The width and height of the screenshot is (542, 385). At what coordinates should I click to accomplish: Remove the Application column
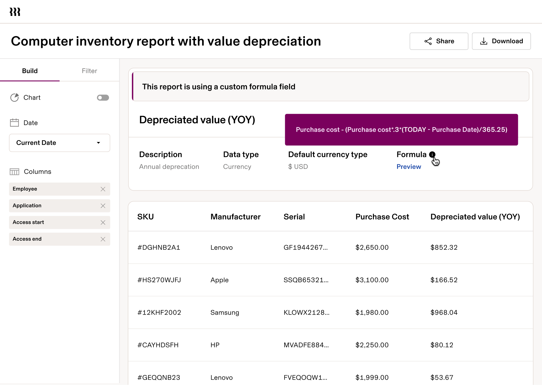[x=103, y=206]
